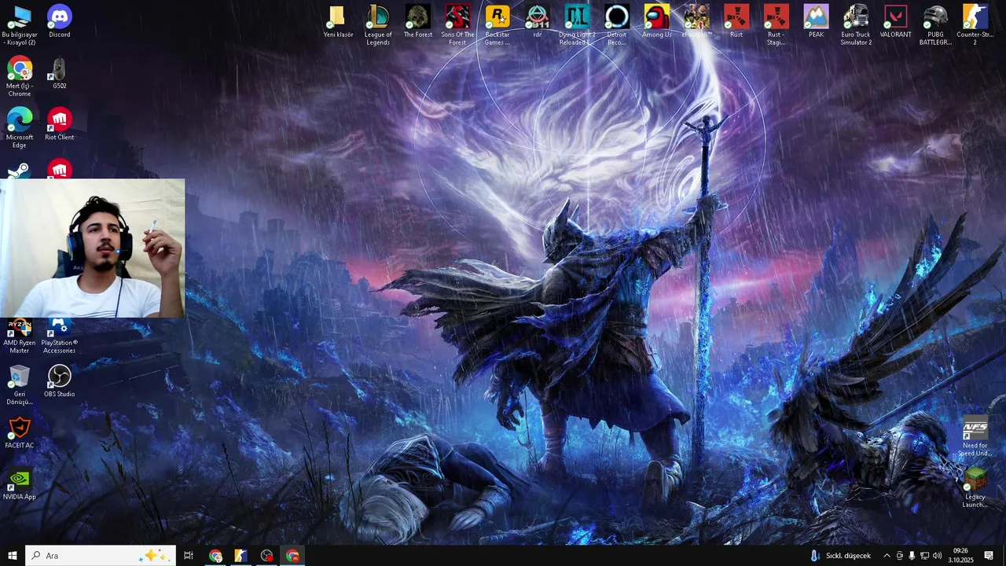Launch League of Legends shortcut
The height and width of the screenshot is (566, 1006).
378,25
